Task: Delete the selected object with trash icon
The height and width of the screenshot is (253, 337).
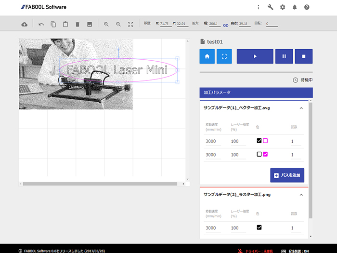Action: 78,24
